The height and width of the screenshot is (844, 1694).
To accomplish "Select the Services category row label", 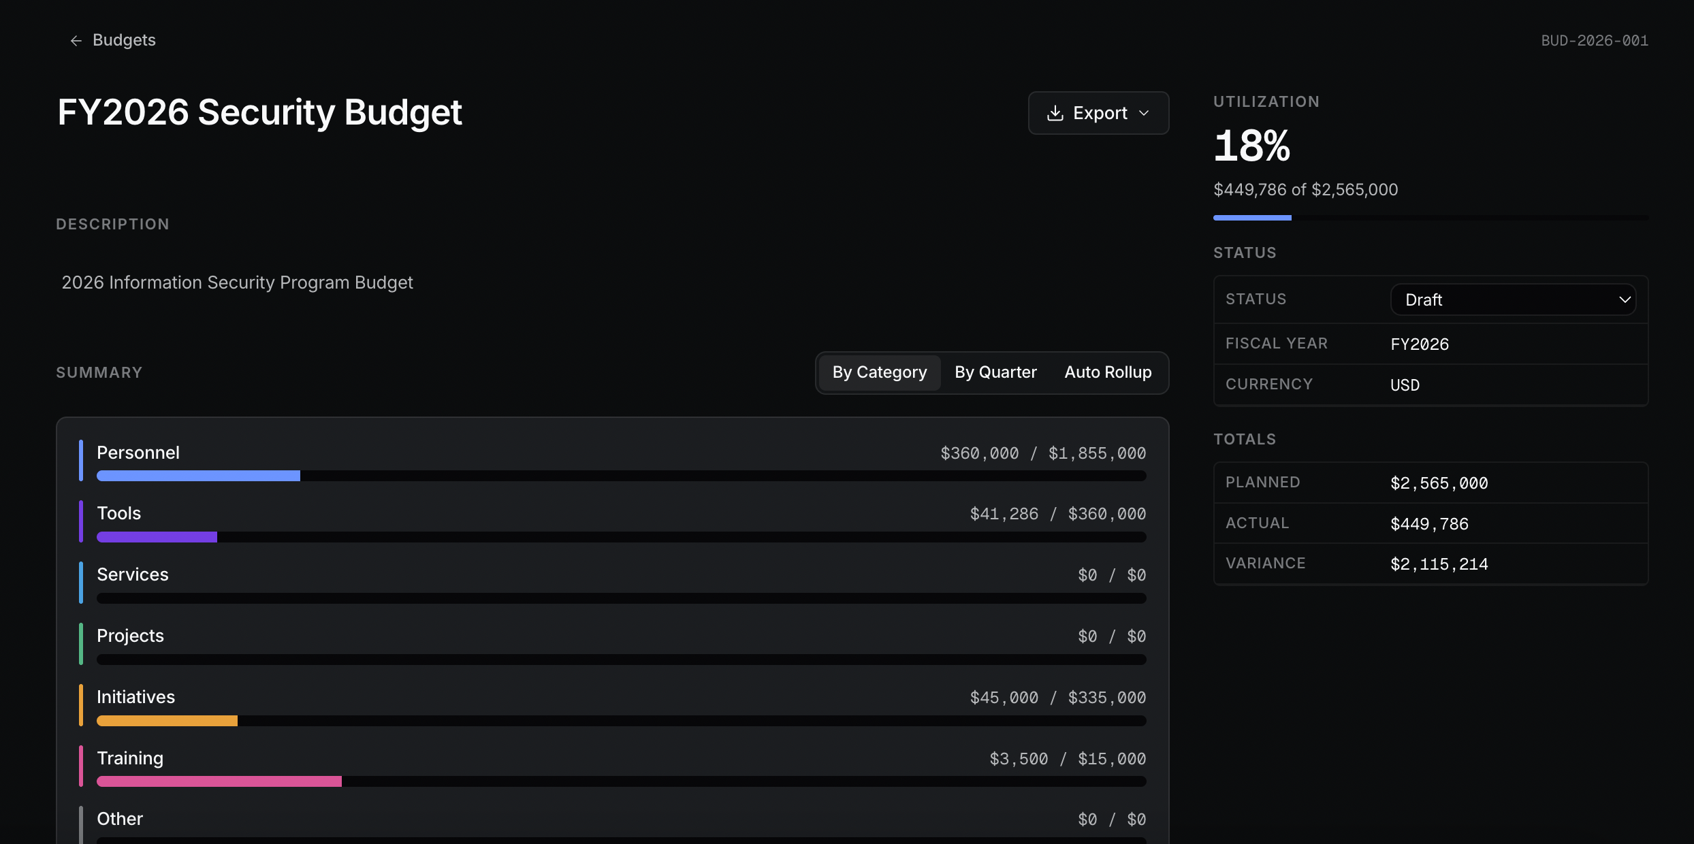I will (x=132, y=574).
